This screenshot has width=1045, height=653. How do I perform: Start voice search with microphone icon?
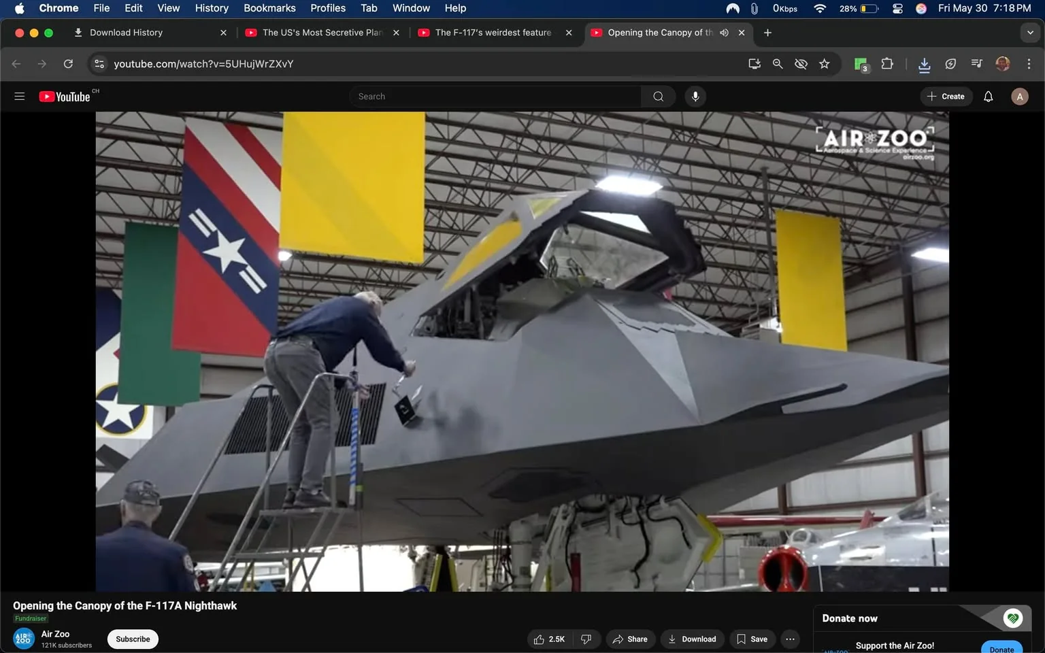click(695, 97)
